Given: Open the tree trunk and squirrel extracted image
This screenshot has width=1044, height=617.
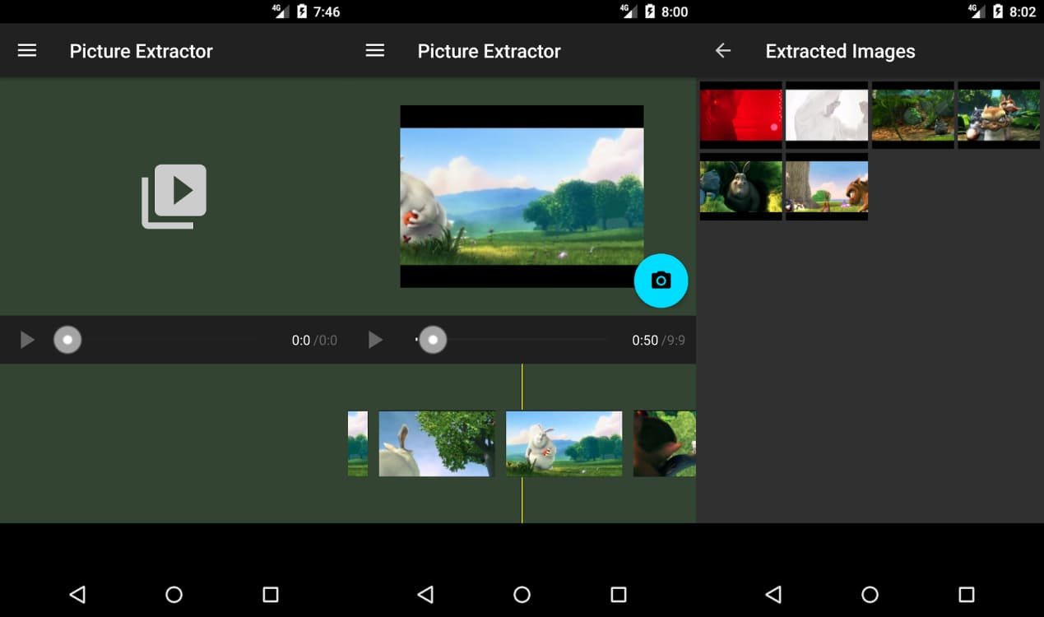Looking at the screenshot, I should click(x=827, y=187).
